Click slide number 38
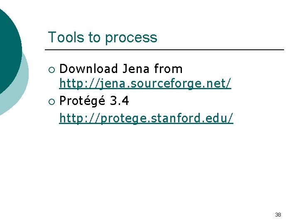 pyautogui.click(x=278, y=214)
